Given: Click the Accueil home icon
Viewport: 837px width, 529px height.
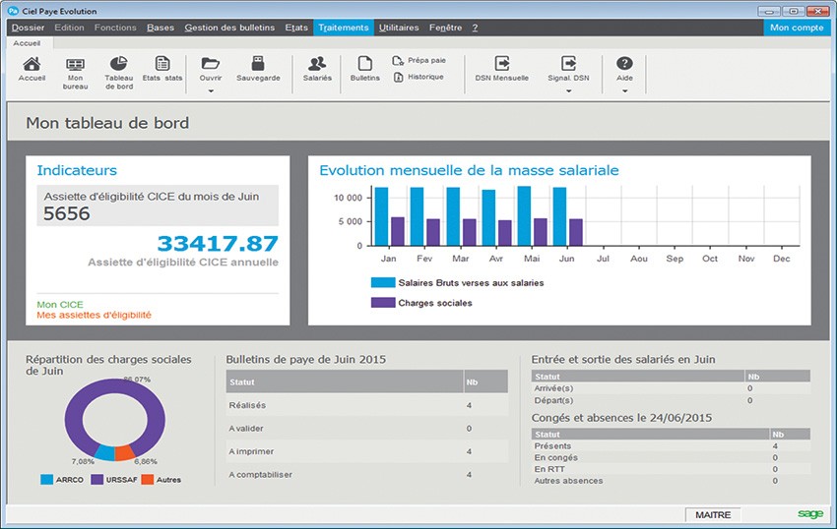Looking at the screenshot, I should click(x=32, y=64).
